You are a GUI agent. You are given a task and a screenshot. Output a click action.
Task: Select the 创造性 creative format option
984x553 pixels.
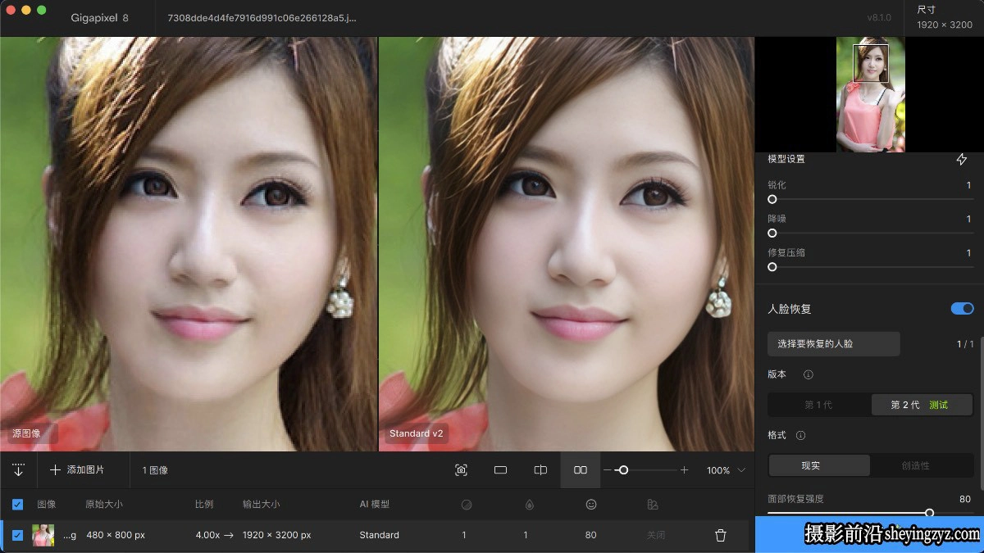916,465
